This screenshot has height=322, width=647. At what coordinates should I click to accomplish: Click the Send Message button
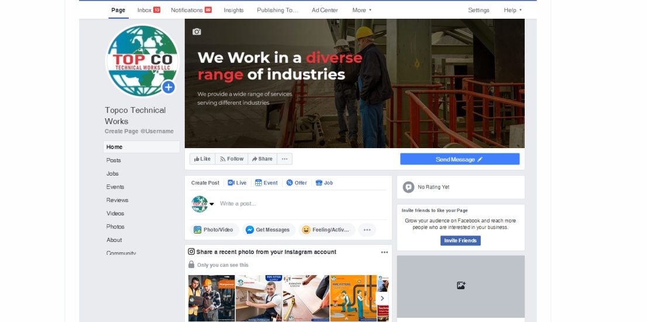[460, 159]
